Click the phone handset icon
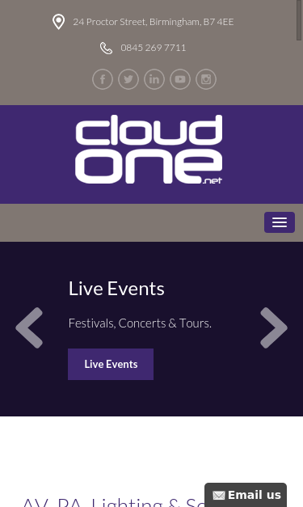This screenshot has width=303, height=507. coord(106,48)
